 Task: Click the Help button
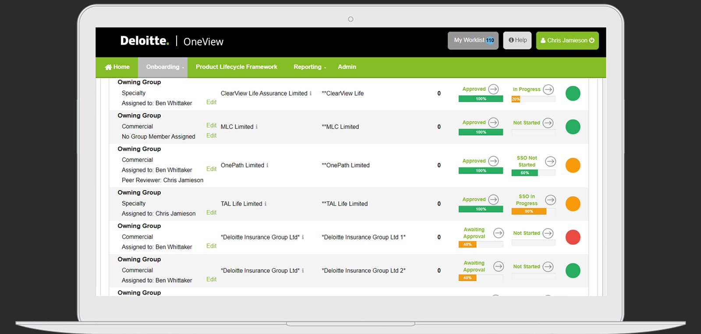coord(517,40)
